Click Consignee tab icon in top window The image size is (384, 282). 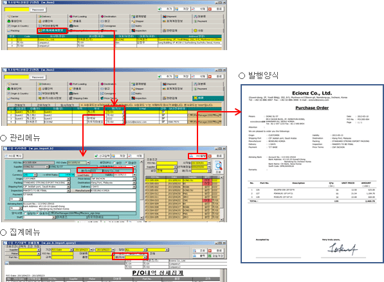point(102,26)
